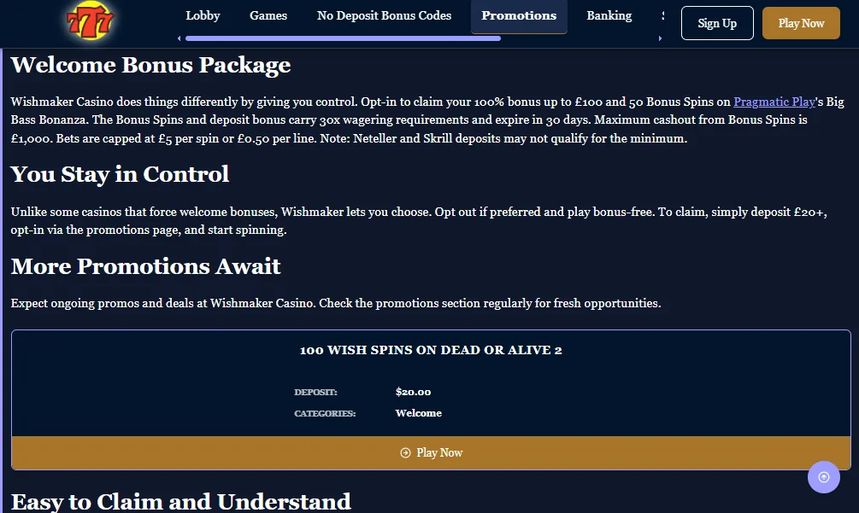This screenshot has width=859, height=513.
Task: Go to No Deposit Bonus Codes
Action: [x=384, y=16]
